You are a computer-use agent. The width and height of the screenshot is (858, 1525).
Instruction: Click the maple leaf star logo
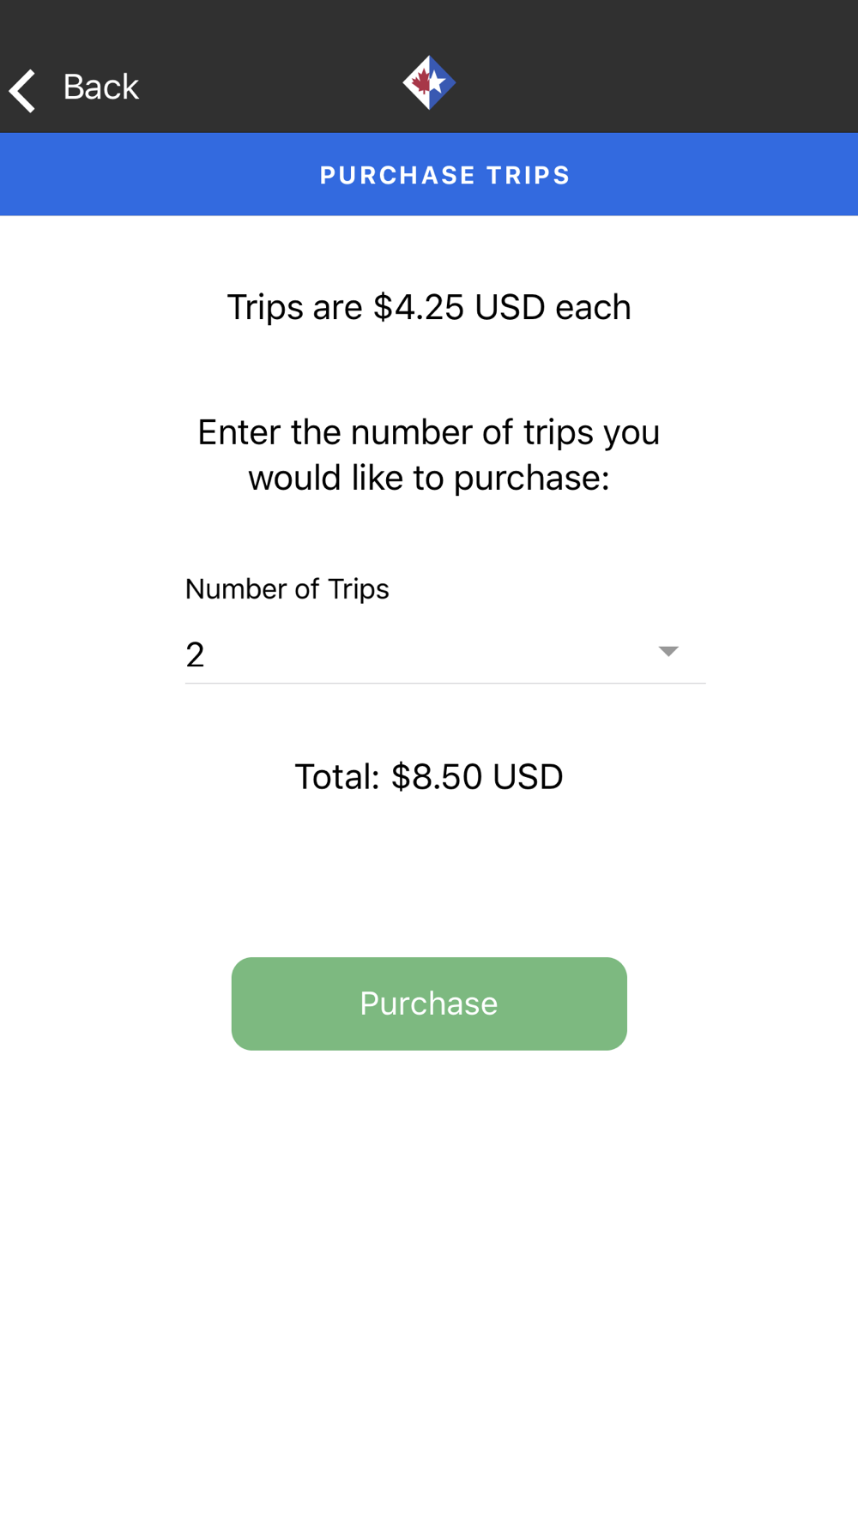pyautogui.click(x=429, y=82)
